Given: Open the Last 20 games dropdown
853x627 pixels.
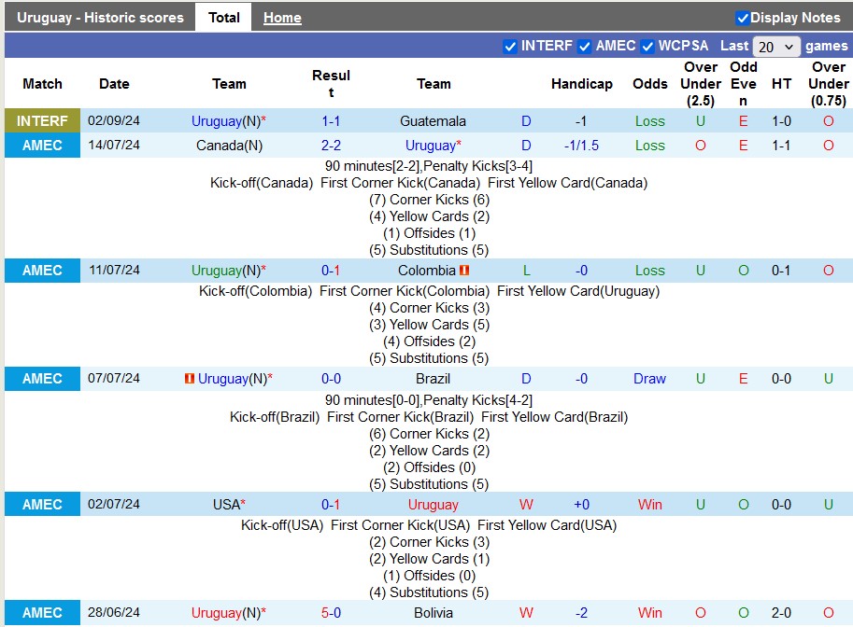Looking at the screenshot, I should click(776, 47).
